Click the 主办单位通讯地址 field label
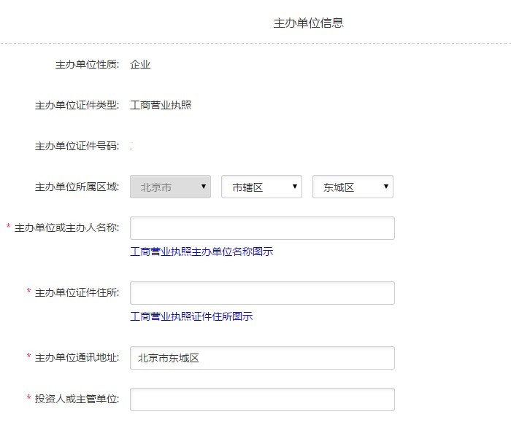The width and height of the screenshot is (511, 433). tap(77, 357)
